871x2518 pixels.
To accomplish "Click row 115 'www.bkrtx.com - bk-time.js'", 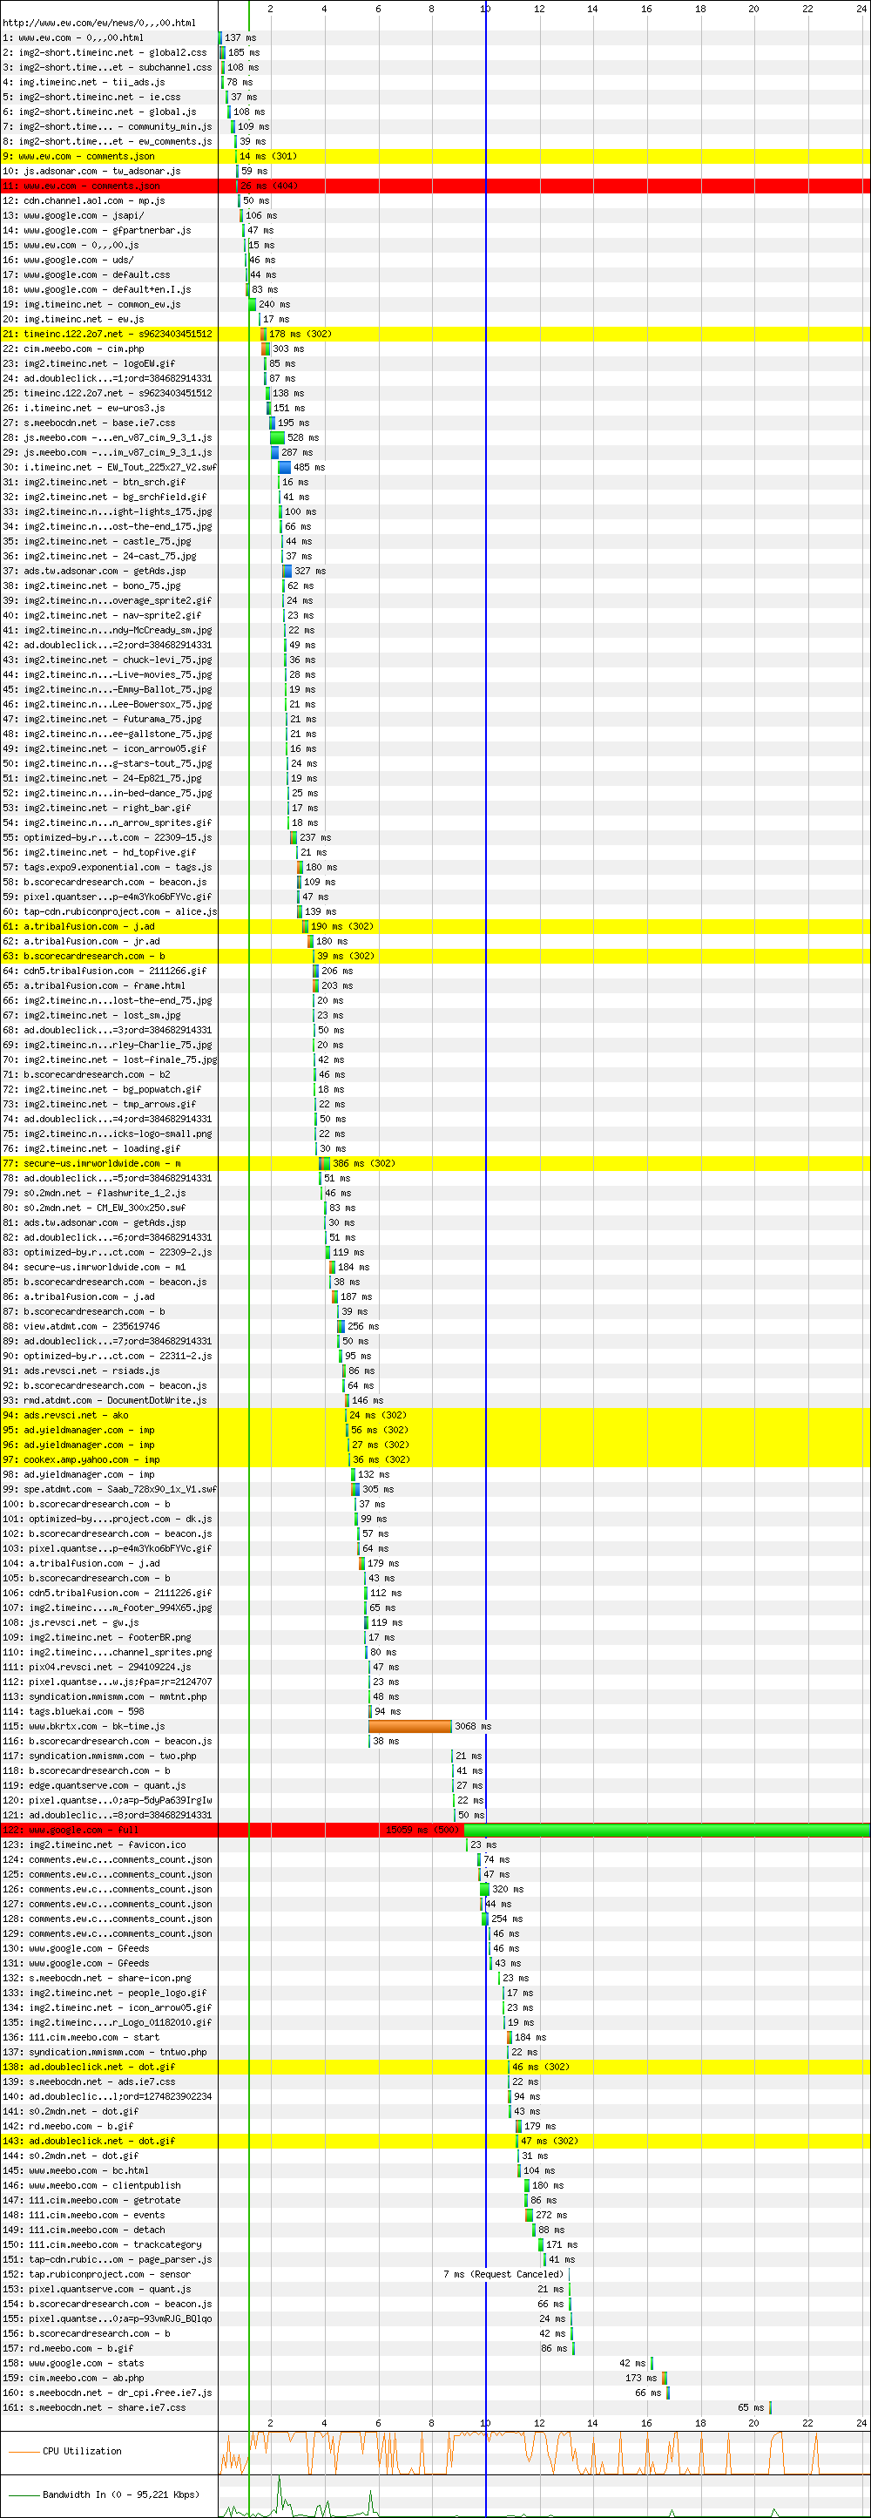I will (435, 1726).
